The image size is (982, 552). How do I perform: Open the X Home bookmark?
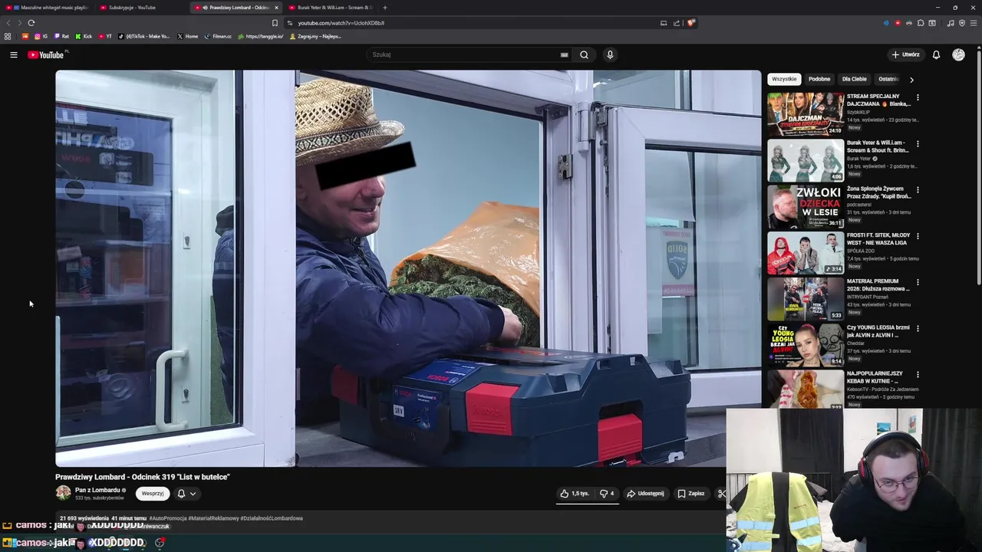pos(188,36)
